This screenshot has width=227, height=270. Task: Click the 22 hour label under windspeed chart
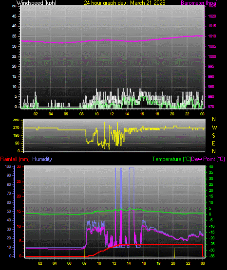tap(187, 114)
